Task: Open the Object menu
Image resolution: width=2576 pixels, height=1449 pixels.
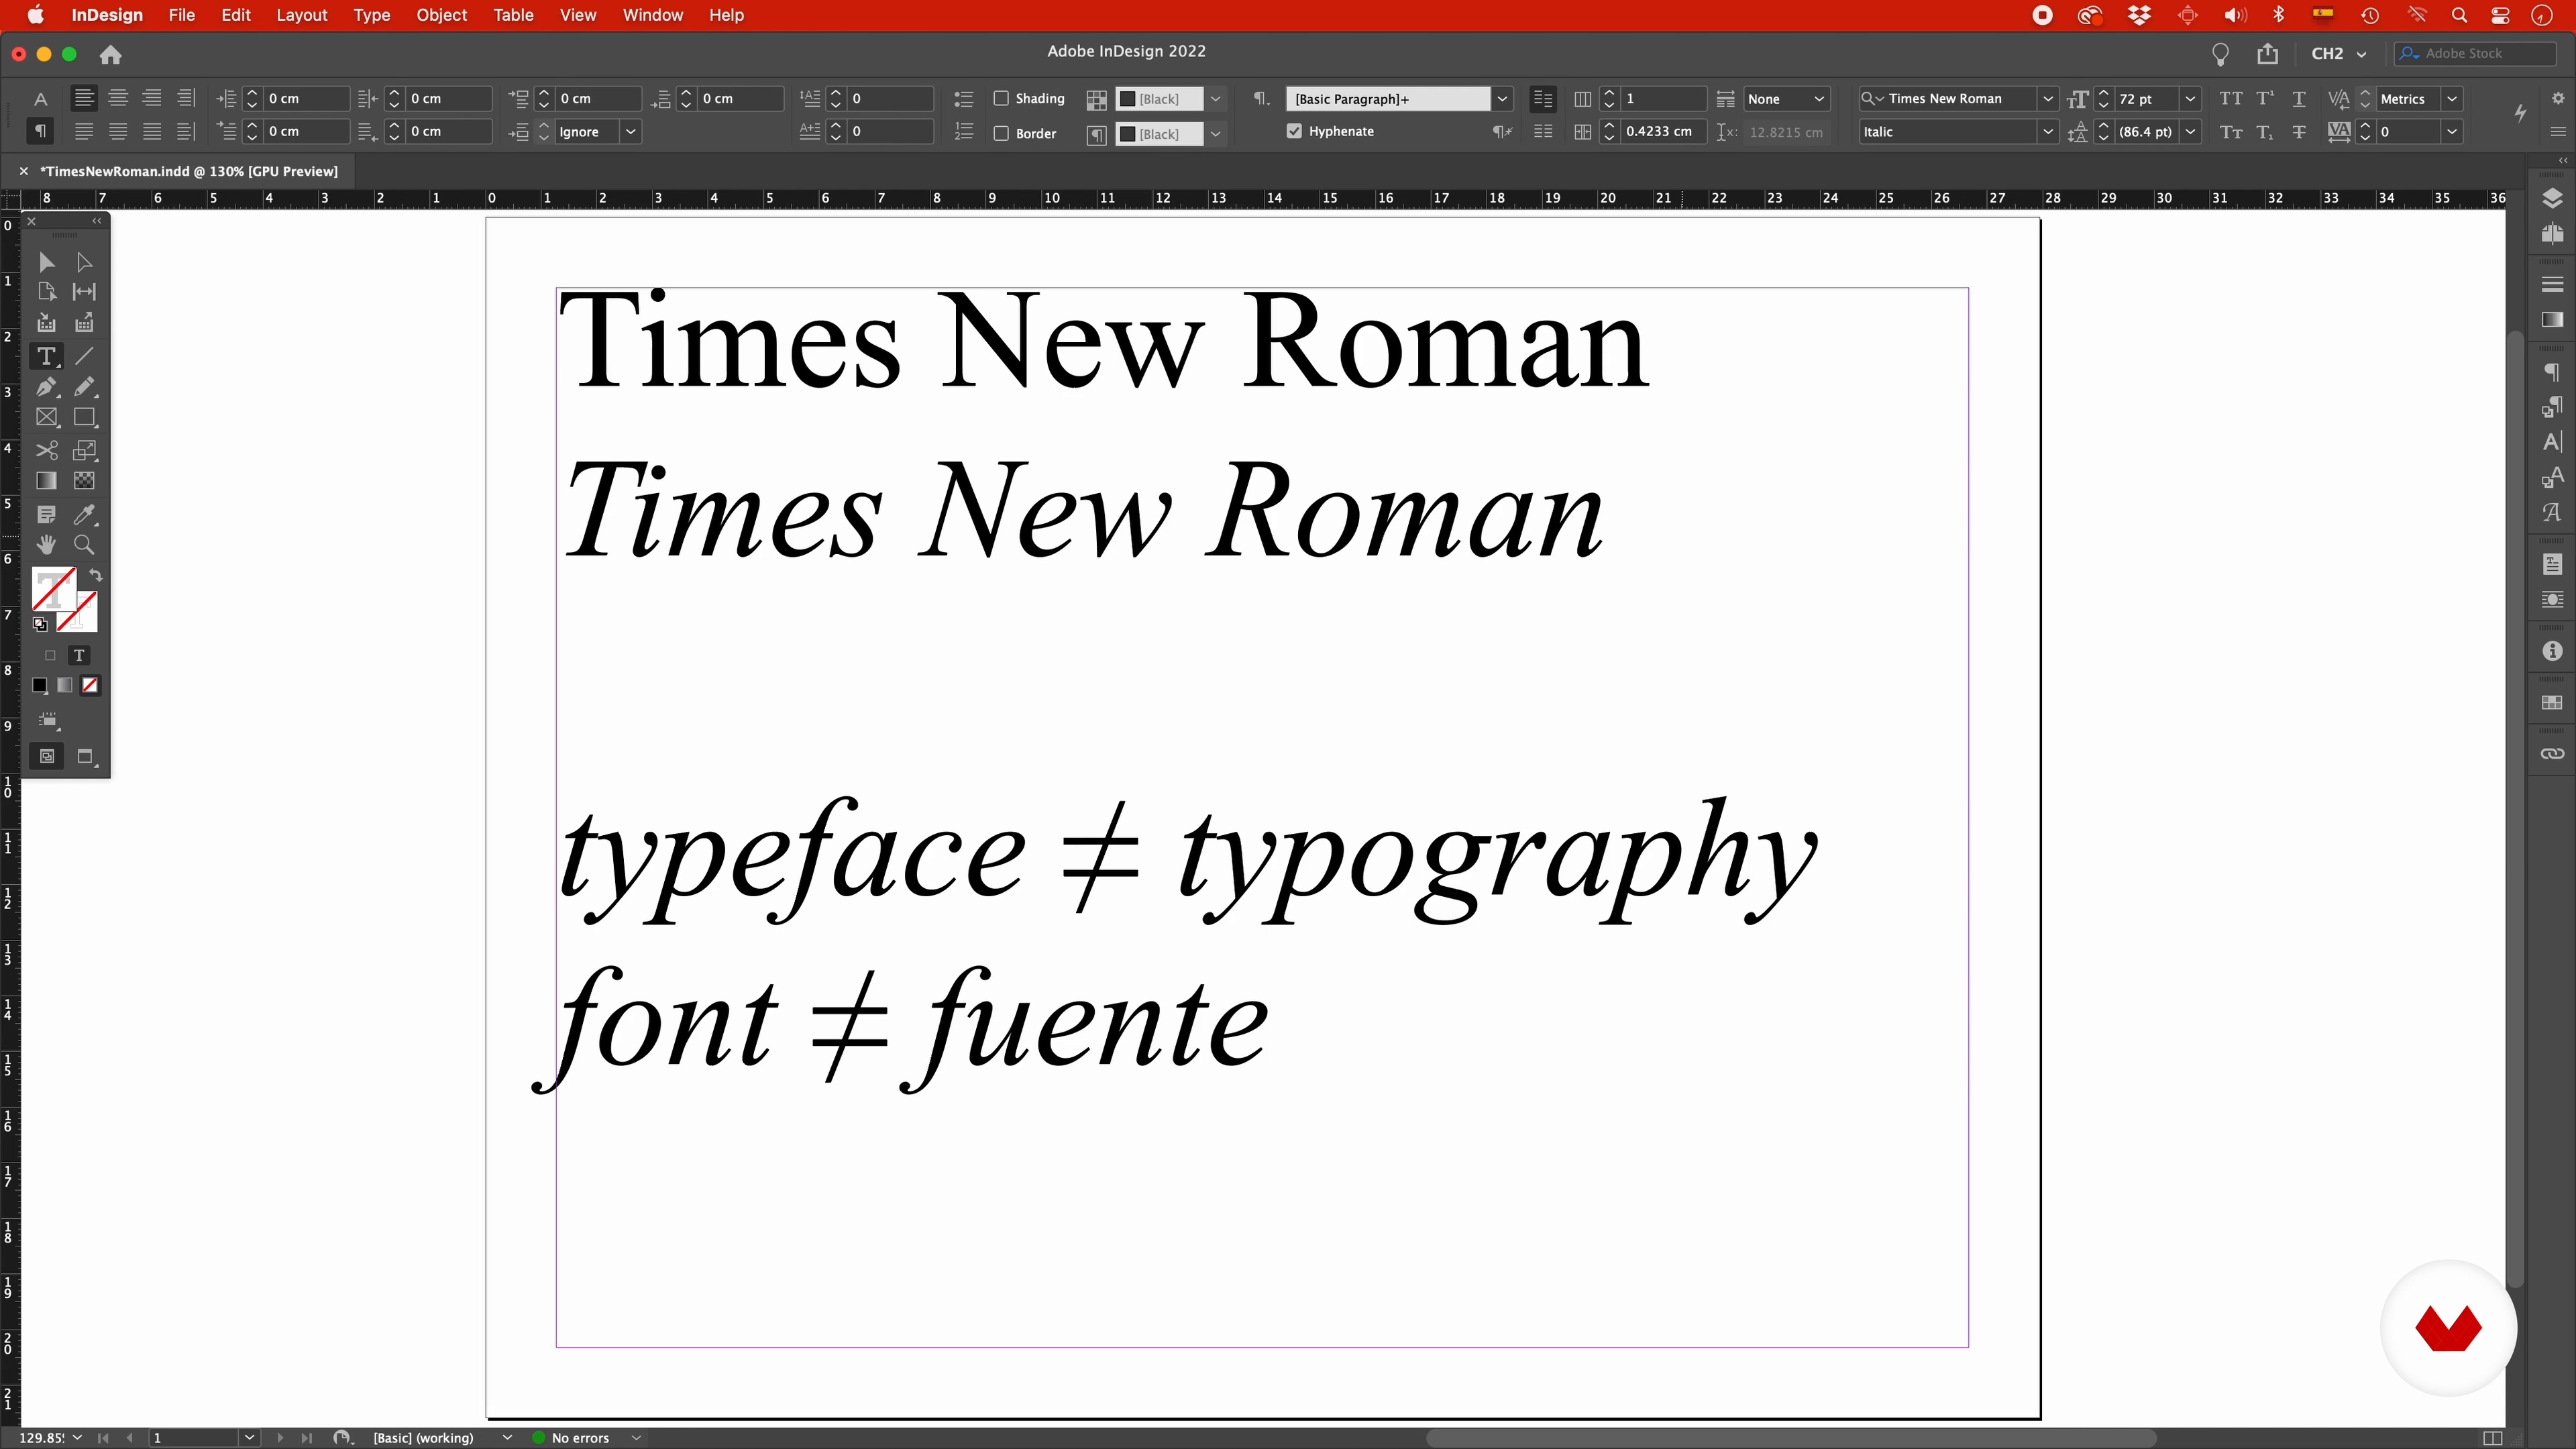Action: click(x=441, y=15)
